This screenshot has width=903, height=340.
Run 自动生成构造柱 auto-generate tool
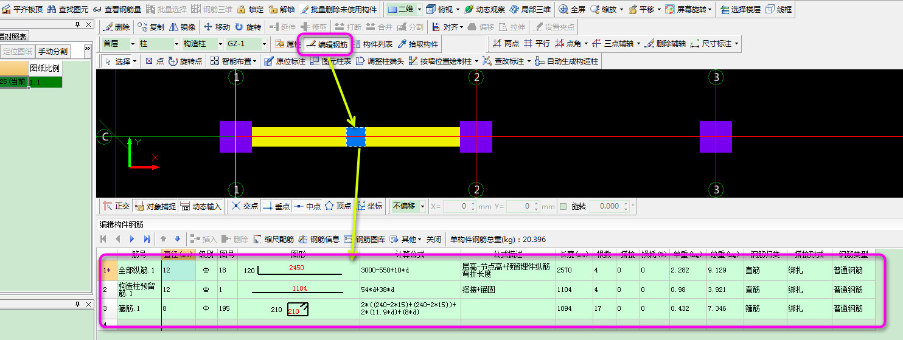[x=567, y=61]
